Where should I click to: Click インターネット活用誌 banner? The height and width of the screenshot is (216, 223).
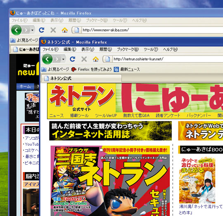(x=111, y=131)
